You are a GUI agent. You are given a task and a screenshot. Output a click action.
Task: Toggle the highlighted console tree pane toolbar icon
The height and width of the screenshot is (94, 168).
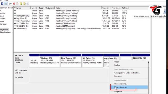click(6, 4)
